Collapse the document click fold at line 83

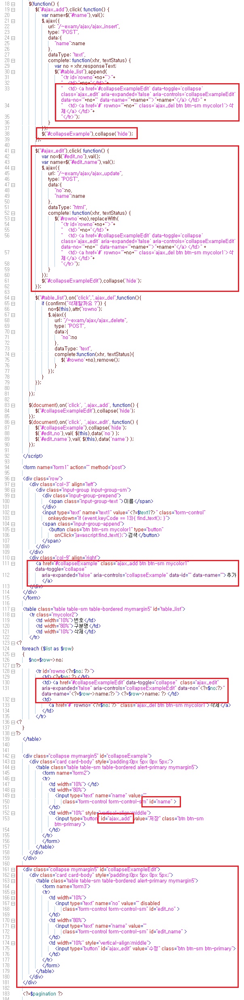click(x=13, y=405)
